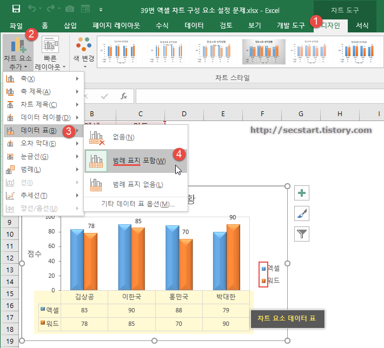The height and width of the screenshot is (348, 384).
Task: Open the quick access toolbar customize arrow
Action: pyautogui.click(x=101, y=10)
